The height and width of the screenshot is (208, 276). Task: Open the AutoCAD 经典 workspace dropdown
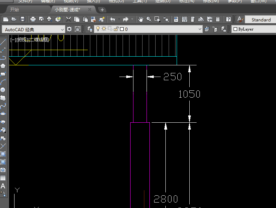coord(33,29)
